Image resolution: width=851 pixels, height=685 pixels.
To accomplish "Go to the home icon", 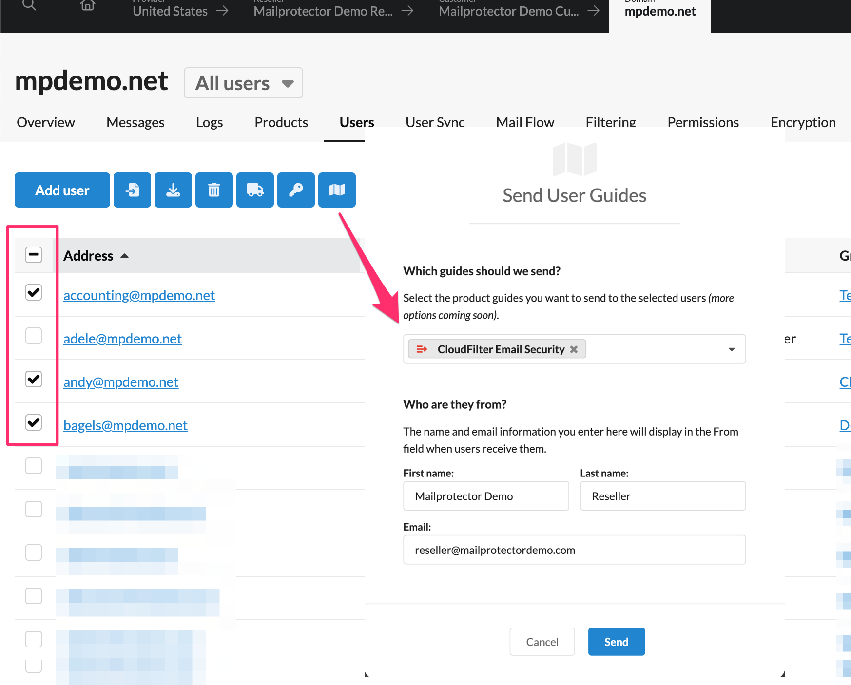I will 88,5.
